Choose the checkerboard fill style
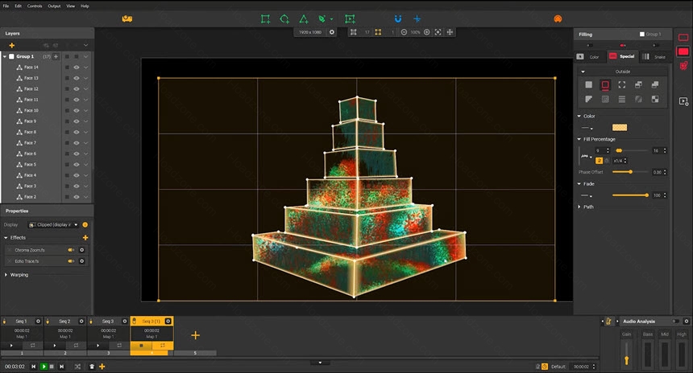 (x=655, y=99)
